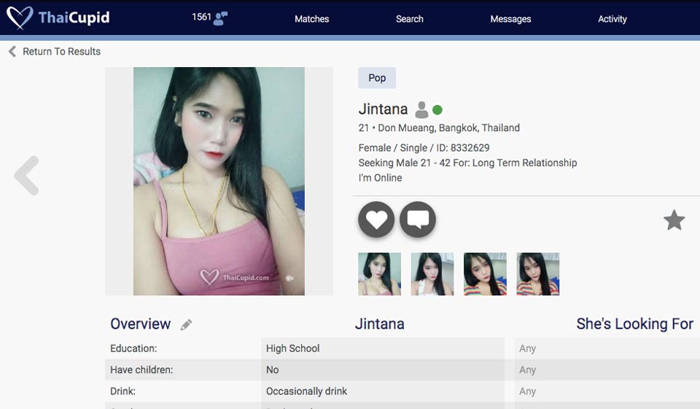Click the Pop tag button
This screenshot has width=700, height=409.
point(377,78)
